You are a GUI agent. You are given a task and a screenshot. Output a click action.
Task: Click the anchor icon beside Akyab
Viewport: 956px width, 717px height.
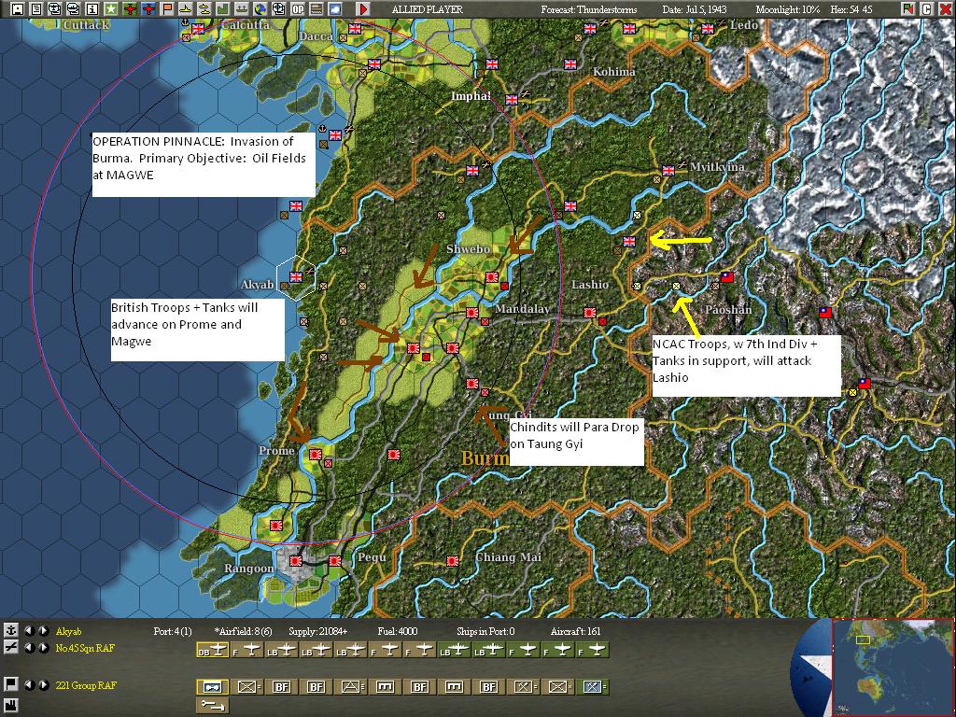pyautogui.click(x=11, y=630)
